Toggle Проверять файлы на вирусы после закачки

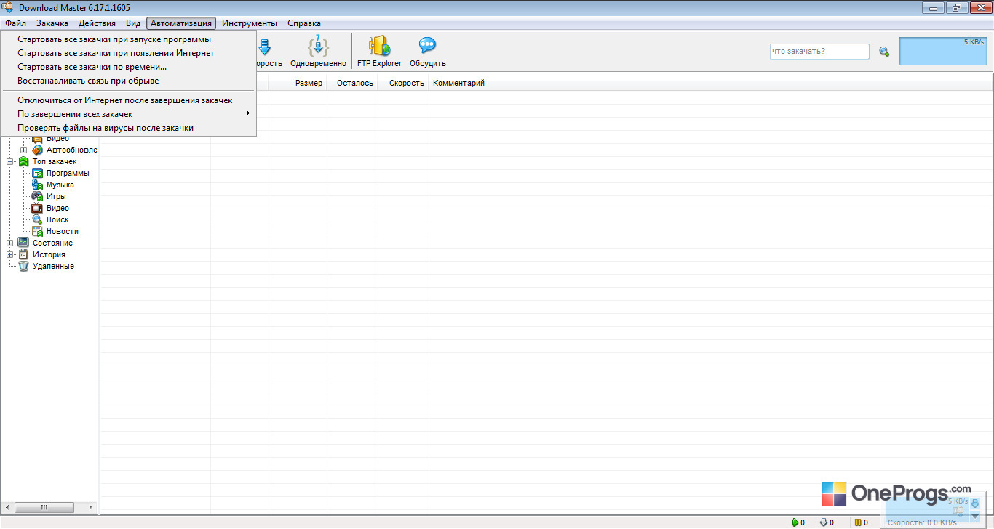click(128, 128)
